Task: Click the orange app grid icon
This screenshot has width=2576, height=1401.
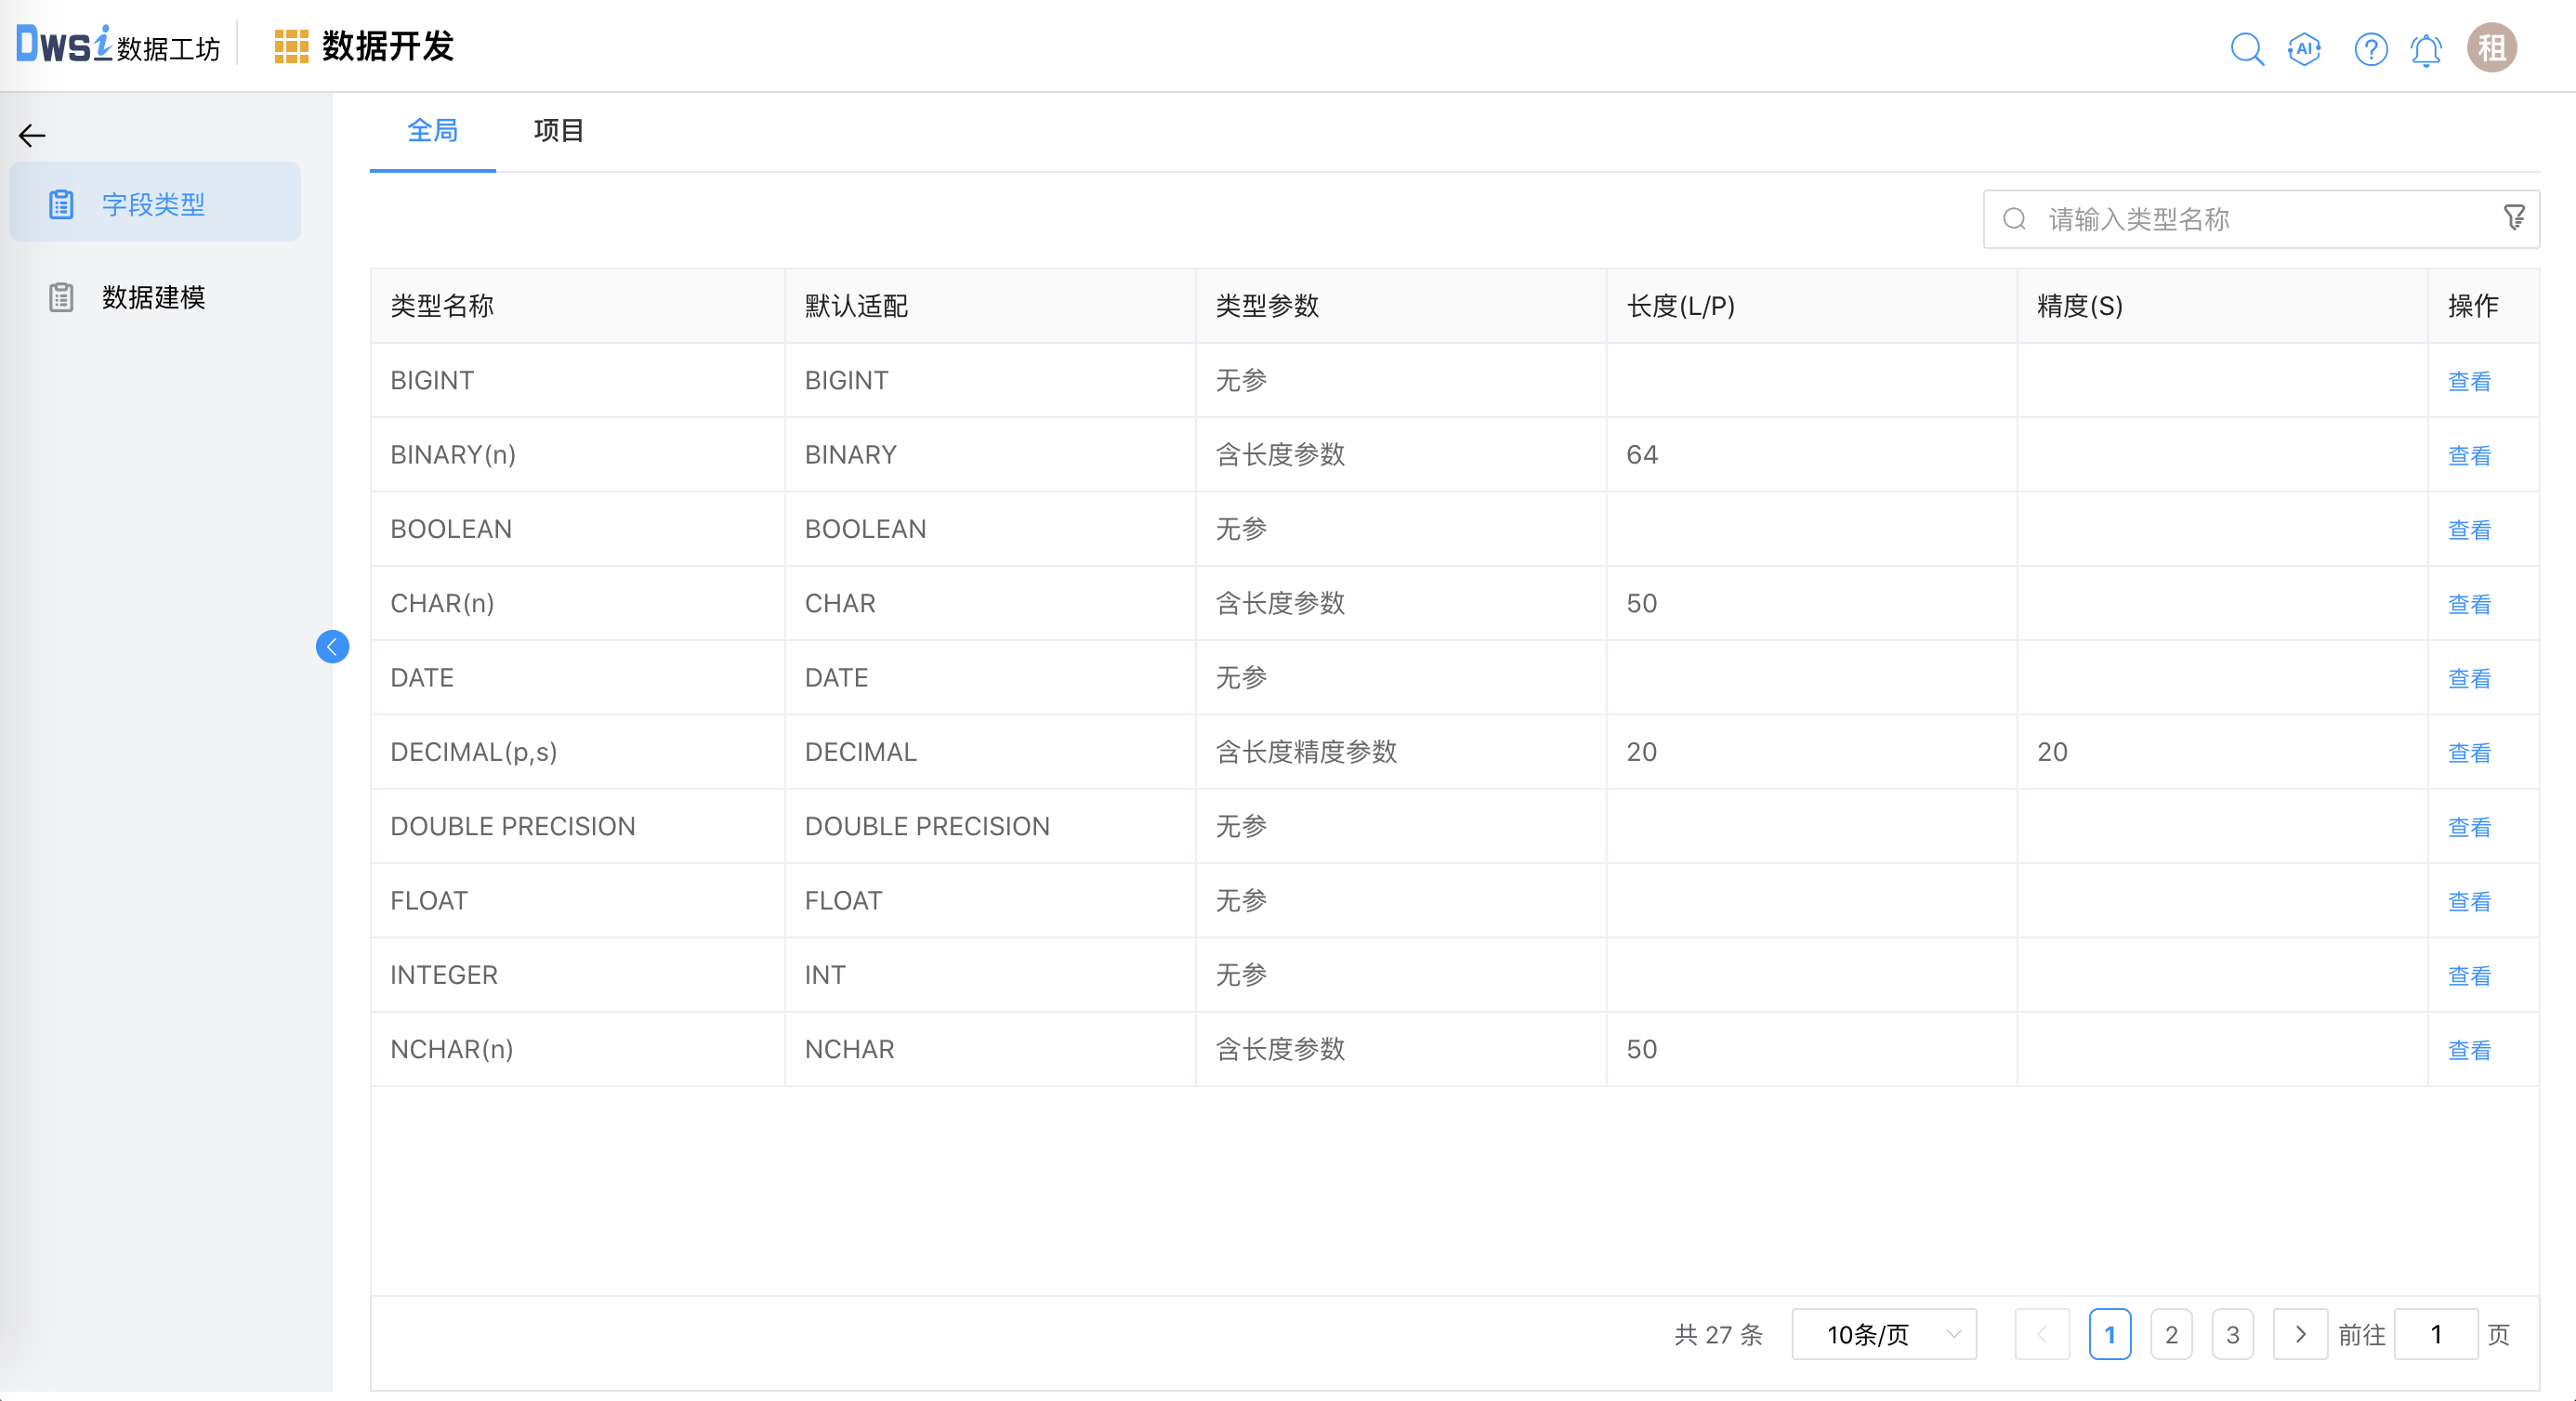Action: [x=290, y=47]
